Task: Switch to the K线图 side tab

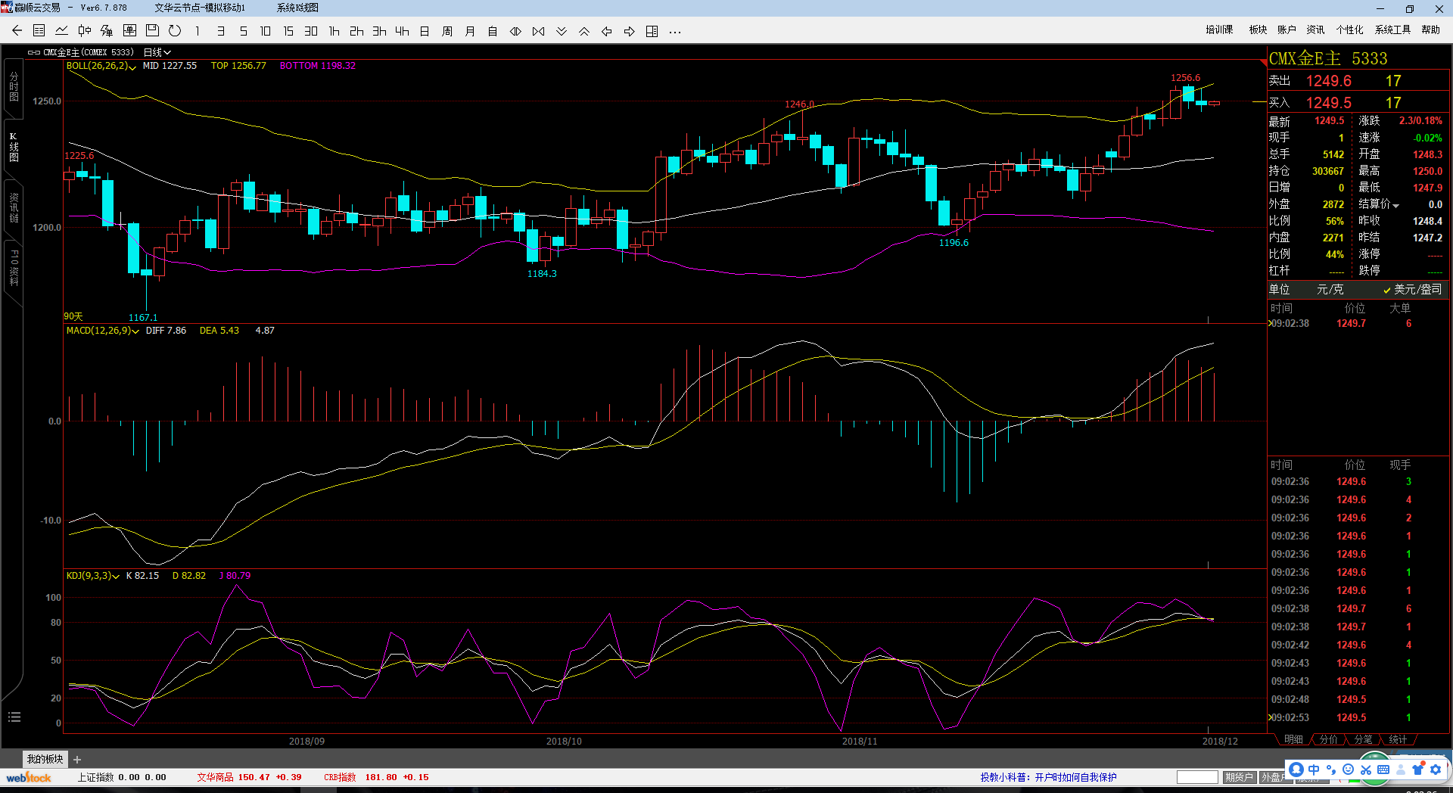Action: tap(14, 148)
